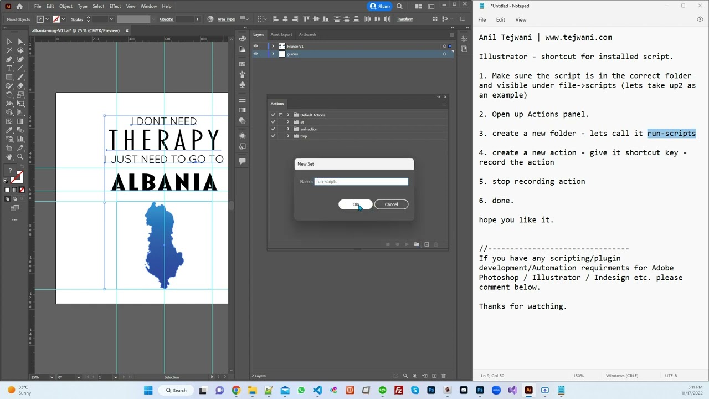Select the Eyedropper tool
Viewport: 709px width, 399px height.
click(x=9, y=130)
